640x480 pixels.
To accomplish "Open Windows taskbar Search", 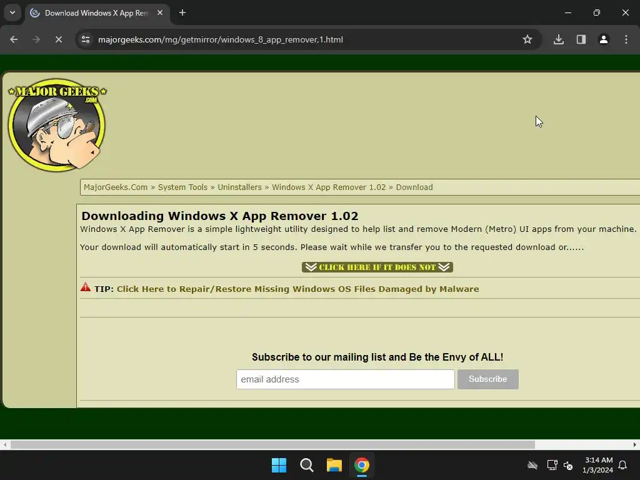I will click(306, 465).
